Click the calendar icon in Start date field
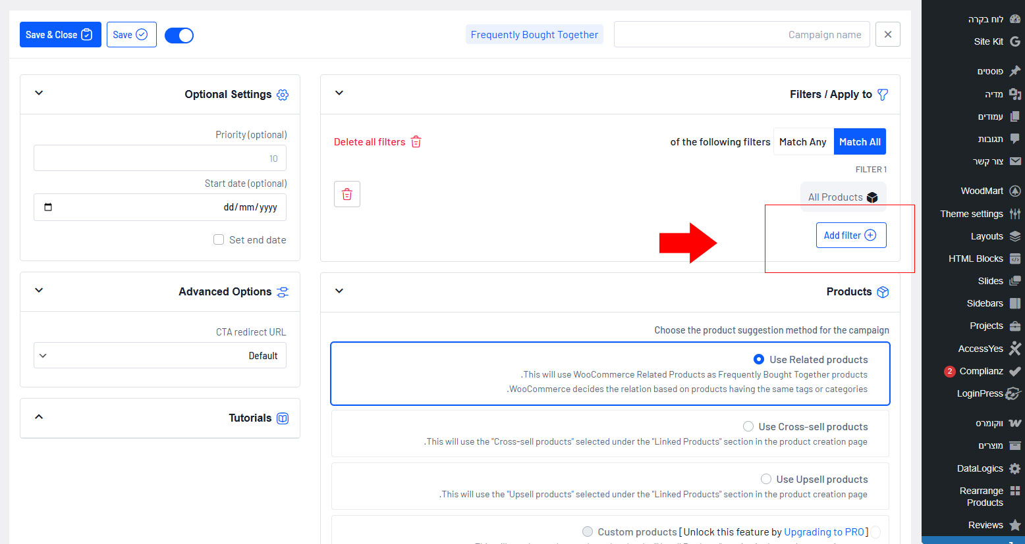The width and height of the screenshot is (1025, 544). (x=48, y=207)
